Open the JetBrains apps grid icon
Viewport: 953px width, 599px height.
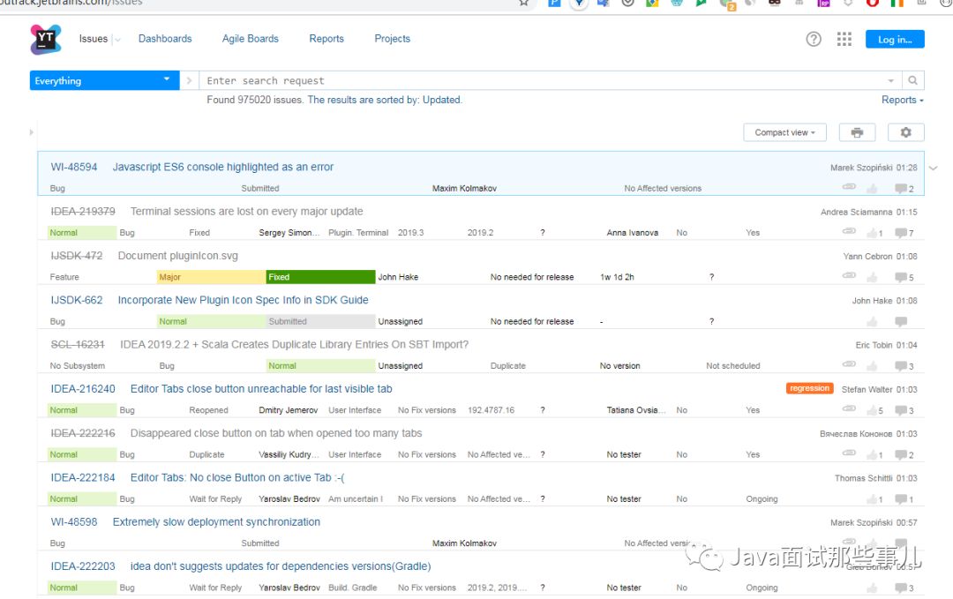click(x=844, y=40)
